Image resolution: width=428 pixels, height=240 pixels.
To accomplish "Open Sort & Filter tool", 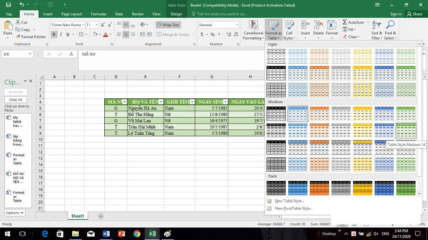I will click(x=377, y=30).
